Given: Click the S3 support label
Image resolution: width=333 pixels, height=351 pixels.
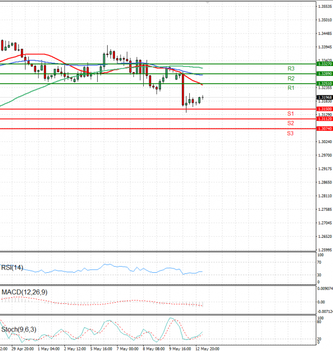Looking at the screenshot, I should 290,134.
